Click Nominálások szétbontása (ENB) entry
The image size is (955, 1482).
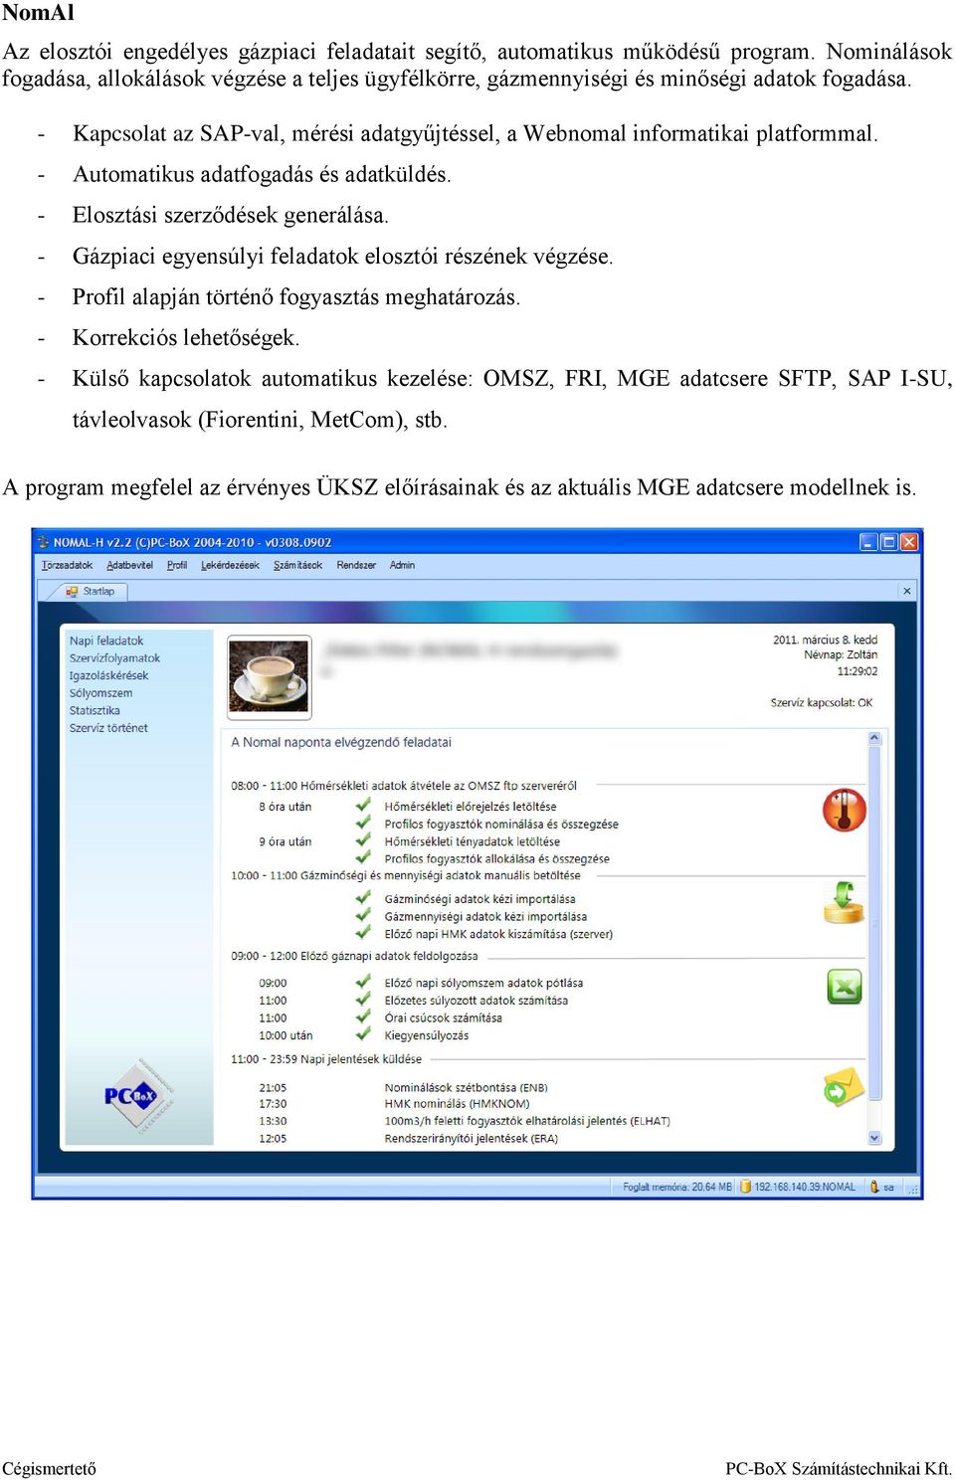tap(466, 1087)
